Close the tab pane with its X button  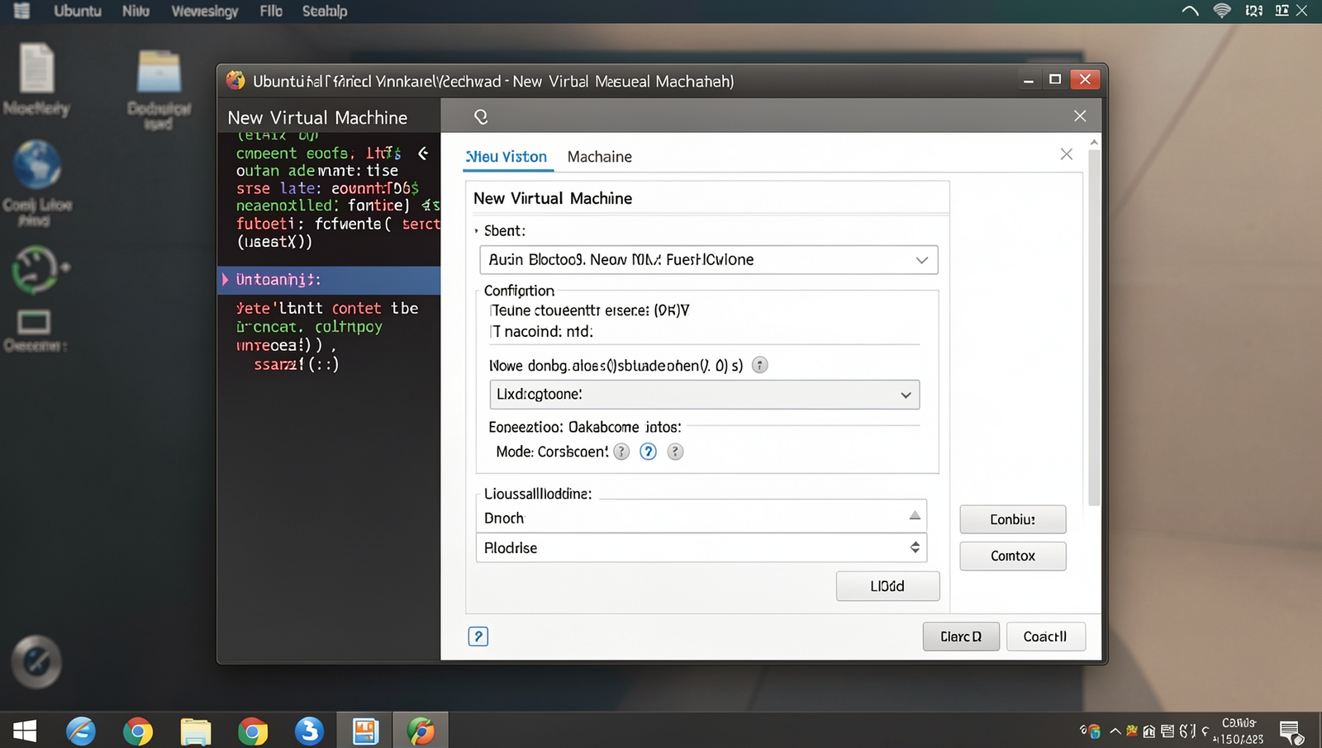1067,154
